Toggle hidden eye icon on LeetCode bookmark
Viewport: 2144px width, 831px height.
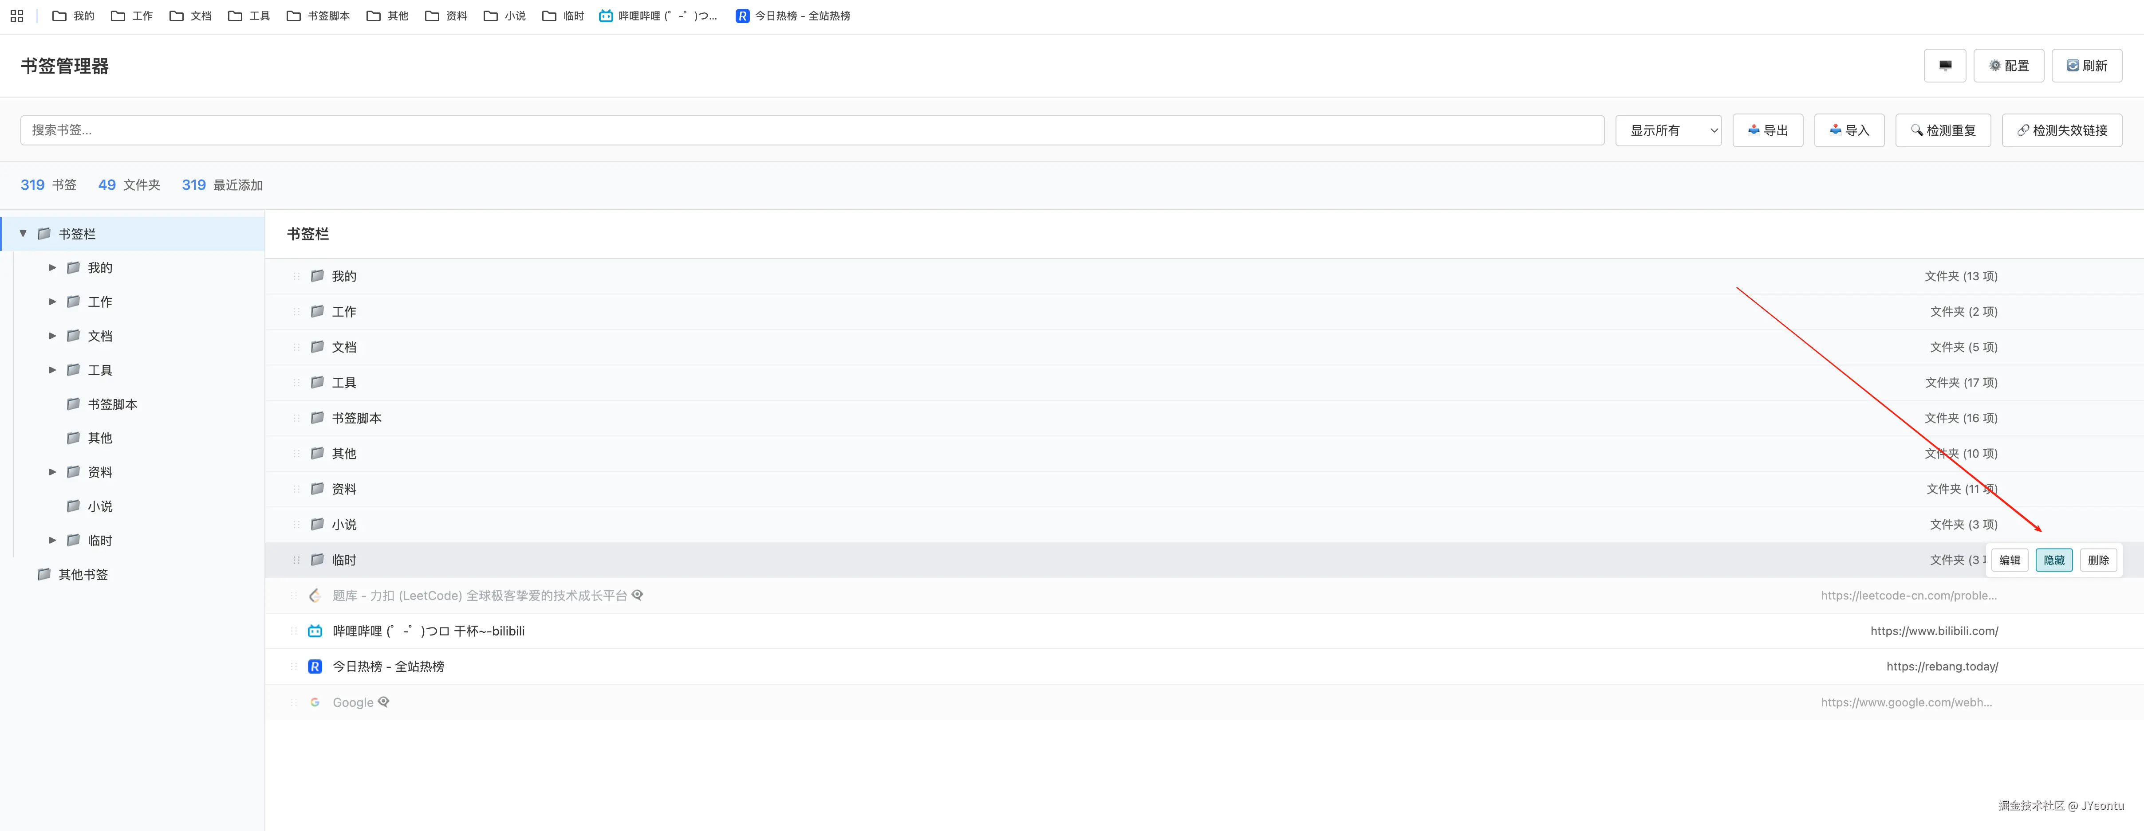[638, 596]
